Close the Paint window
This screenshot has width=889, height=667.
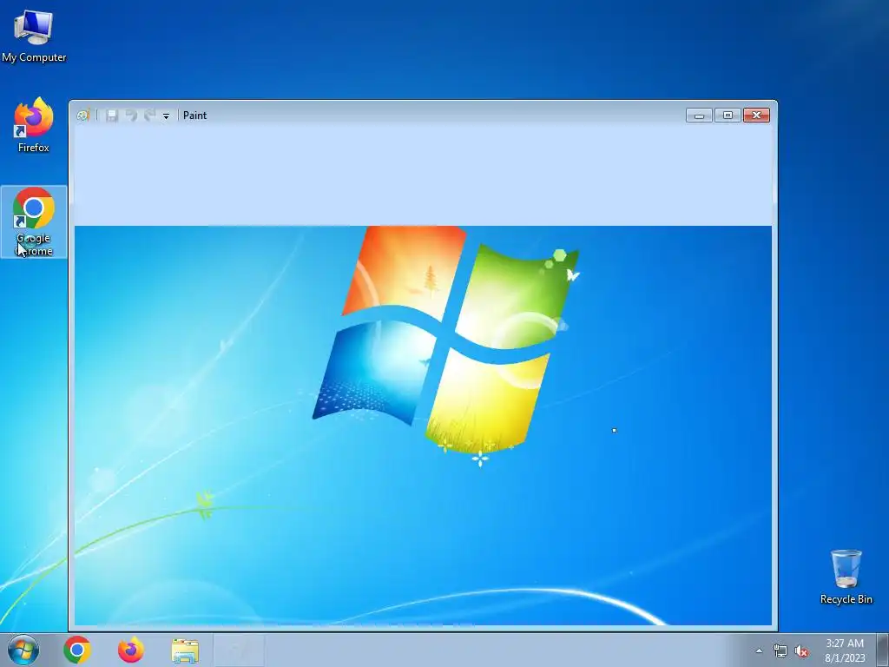point(756,116)
